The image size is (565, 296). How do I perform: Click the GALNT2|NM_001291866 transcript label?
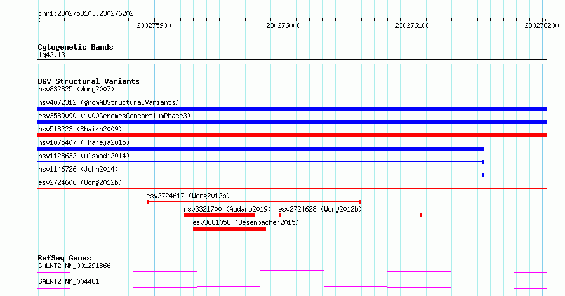74,266
